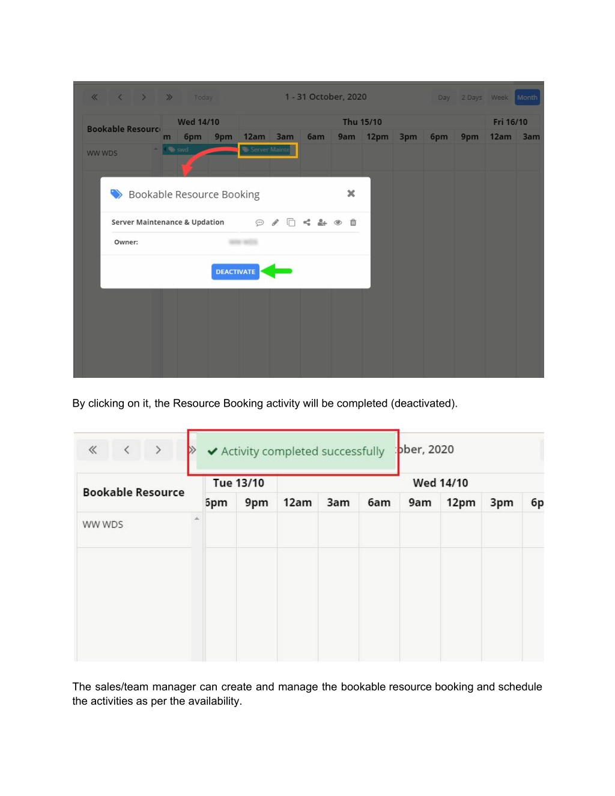Click the copy/duplicate icon in booking dialog

point(291,222)
